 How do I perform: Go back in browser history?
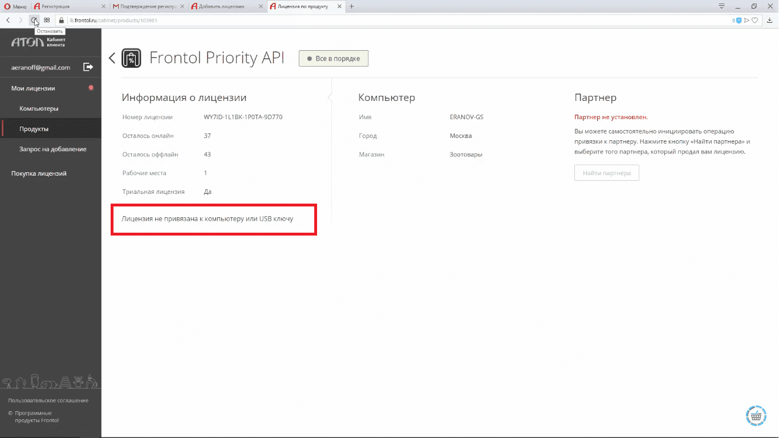pos(8,20)
